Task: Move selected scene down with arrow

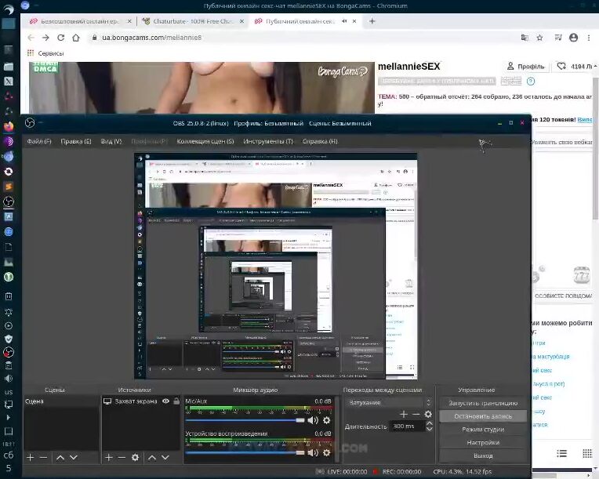Action: (74, 457)
